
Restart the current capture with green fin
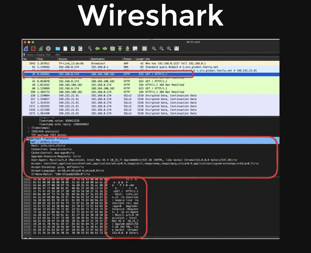click(41, 49)
